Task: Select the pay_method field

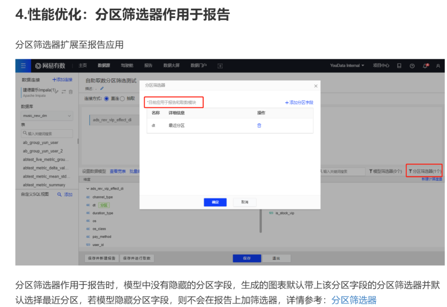Action: pos(102,237)
